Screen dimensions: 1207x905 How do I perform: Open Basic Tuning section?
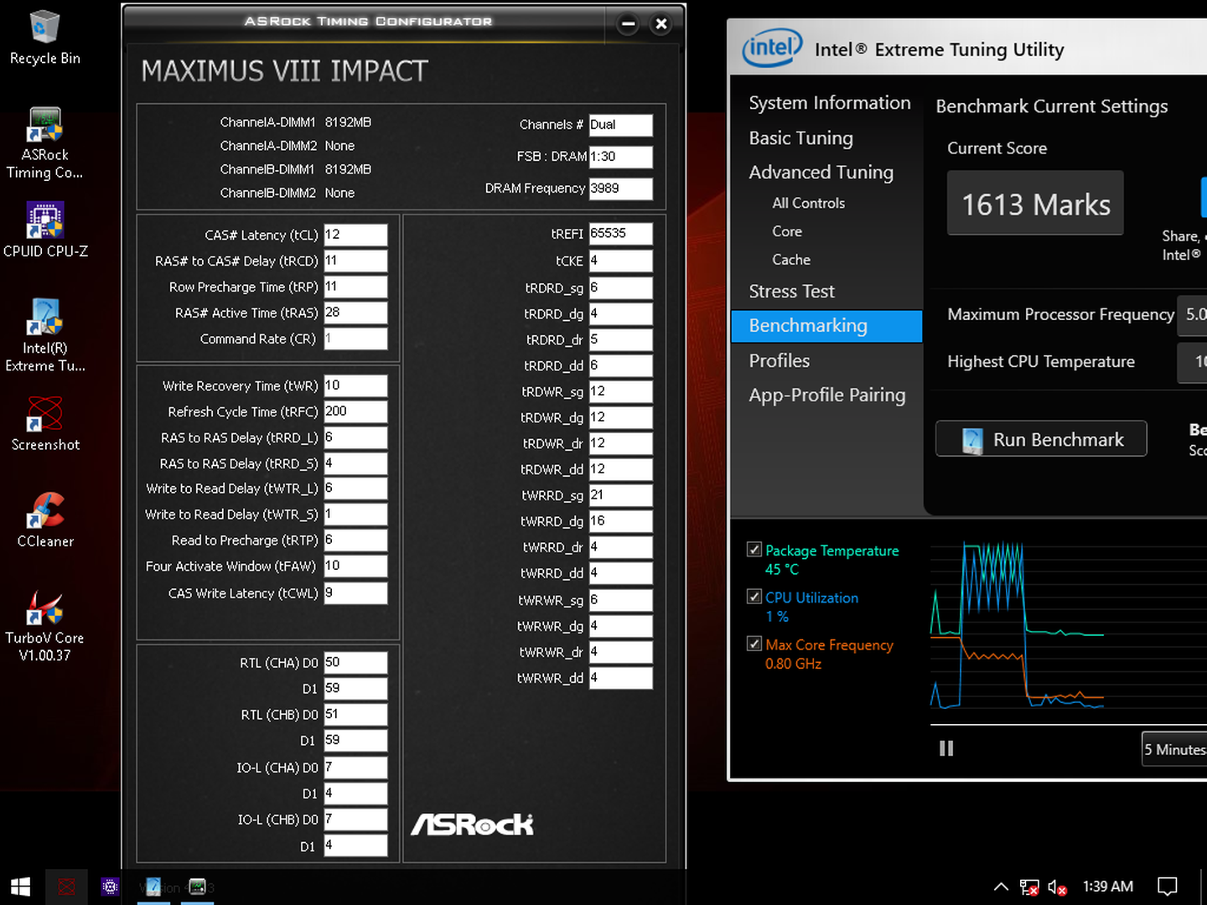(x=800, y=138)
